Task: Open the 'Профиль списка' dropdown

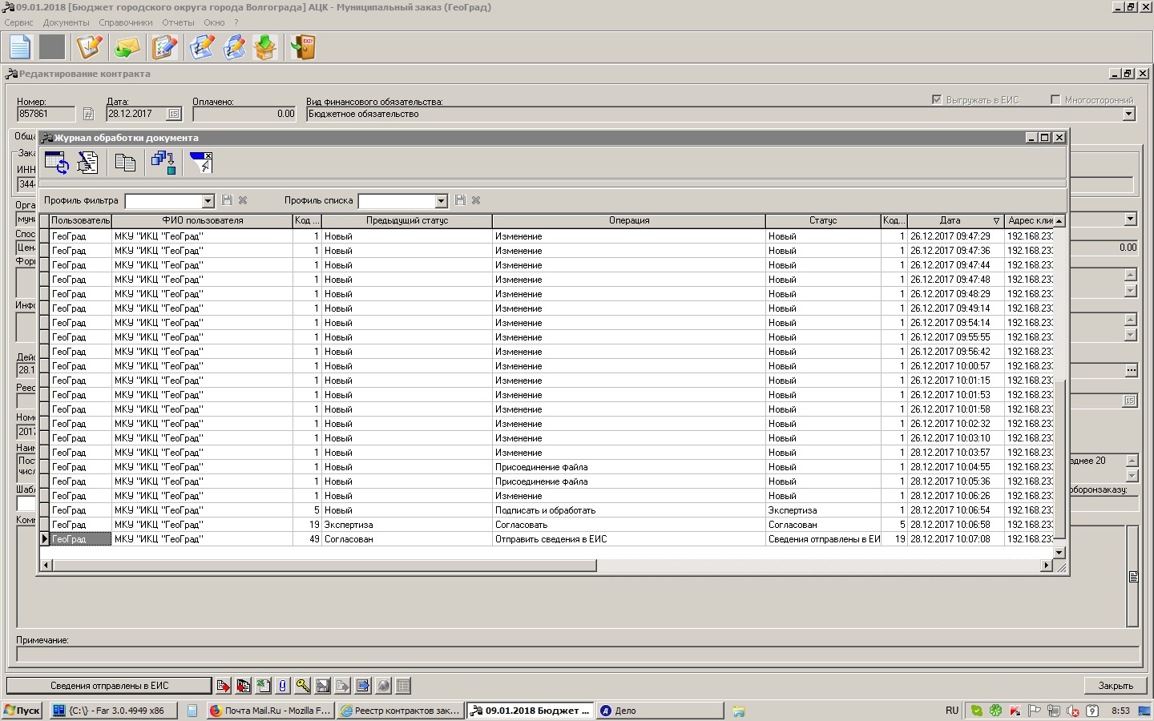Action: pos(441,201)
